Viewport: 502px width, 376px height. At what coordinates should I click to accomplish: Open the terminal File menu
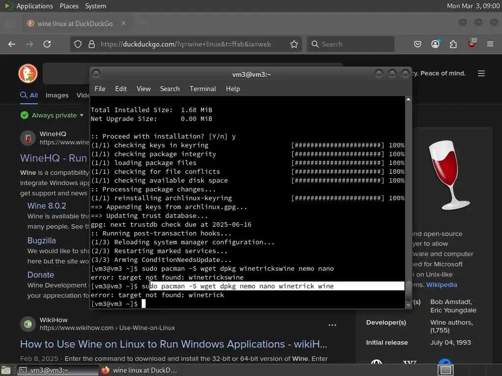tap(100, 89)
